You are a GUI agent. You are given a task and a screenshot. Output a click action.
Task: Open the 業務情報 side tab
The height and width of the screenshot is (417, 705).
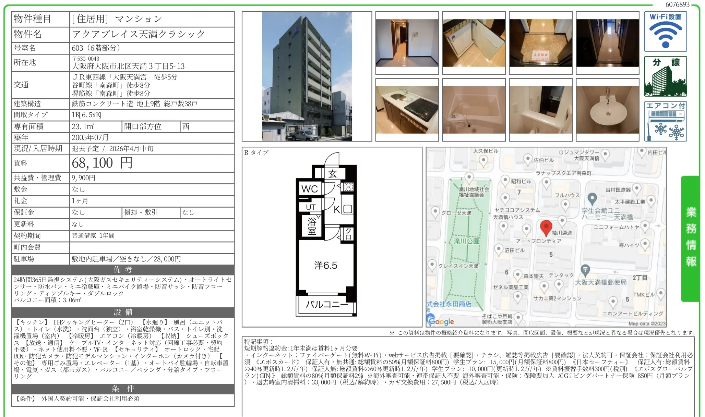[x=690, y=238]
